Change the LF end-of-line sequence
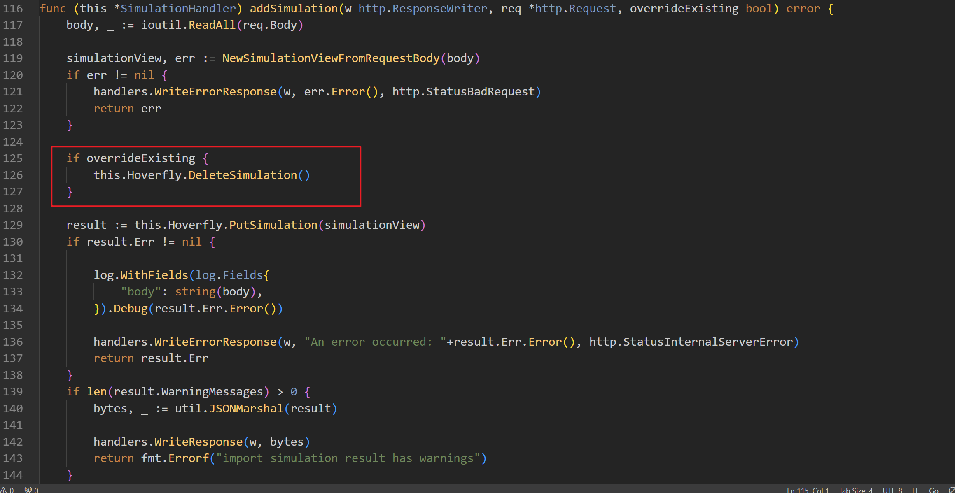The width and height of the screenshot is (955, 493). pyautogui.click(x=916, y=490)
